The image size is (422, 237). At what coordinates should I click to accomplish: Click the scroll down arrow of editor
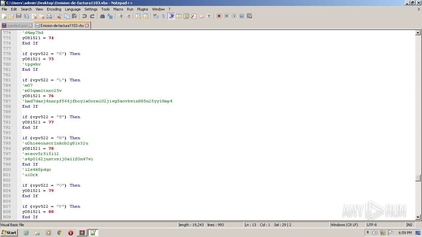418,217
